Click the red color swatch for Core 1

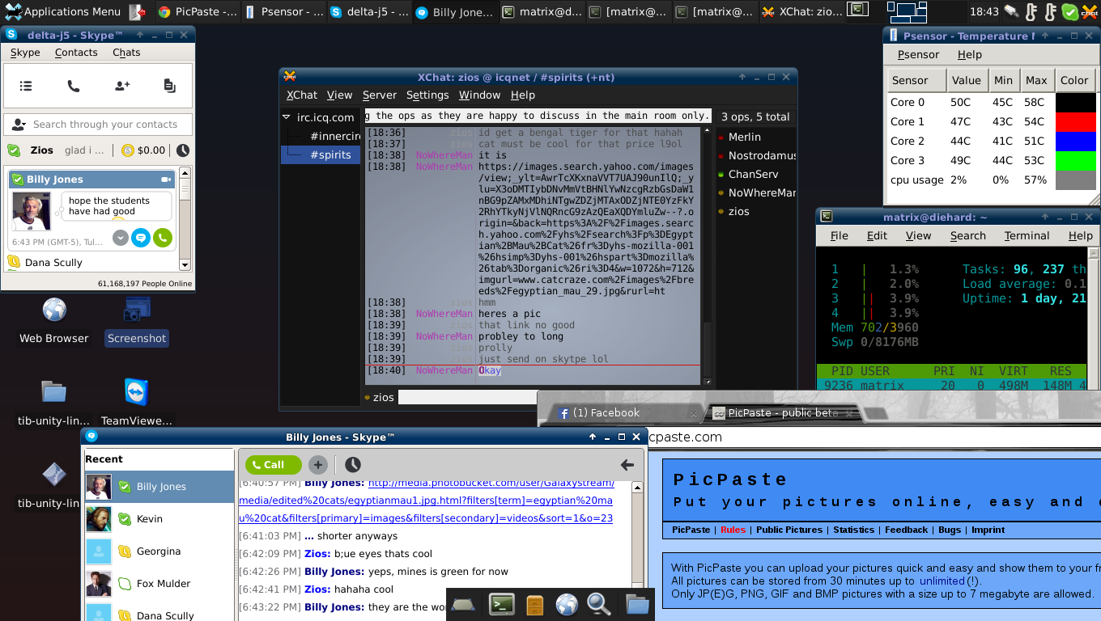pos(1075,121)
